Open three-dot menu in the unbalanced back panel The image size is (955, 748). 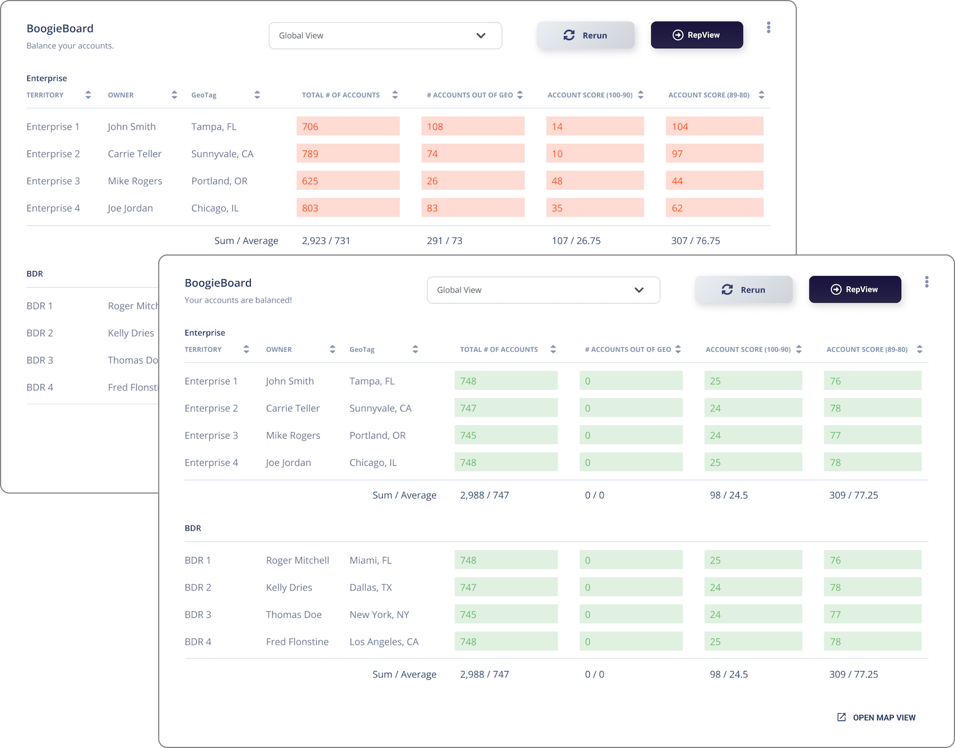(x=768, y=27)
